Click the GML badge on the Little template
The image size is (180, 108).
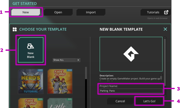point(70,99)
